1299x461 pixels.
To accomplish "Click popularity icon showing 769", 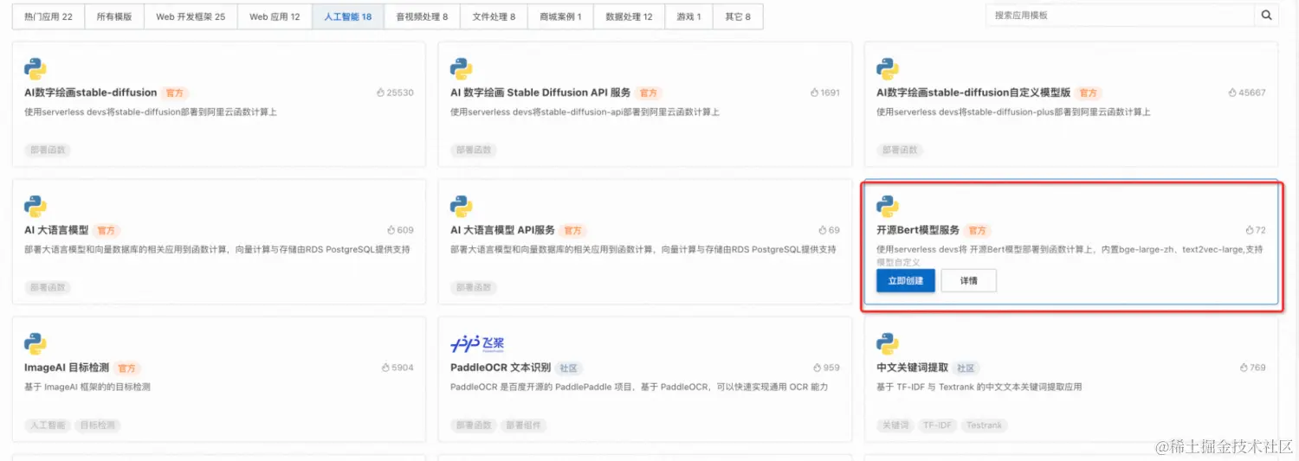I will coord(1244,368).
